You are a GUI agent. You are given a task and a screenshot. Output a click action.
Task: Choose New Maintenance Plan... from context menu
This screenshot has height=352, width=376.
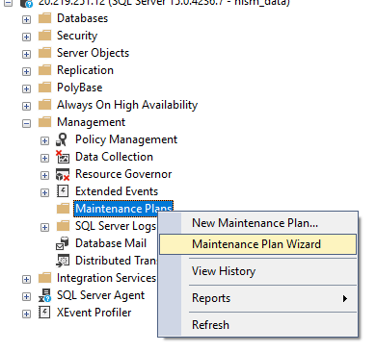pyautogui.click(x=258, y=223)
